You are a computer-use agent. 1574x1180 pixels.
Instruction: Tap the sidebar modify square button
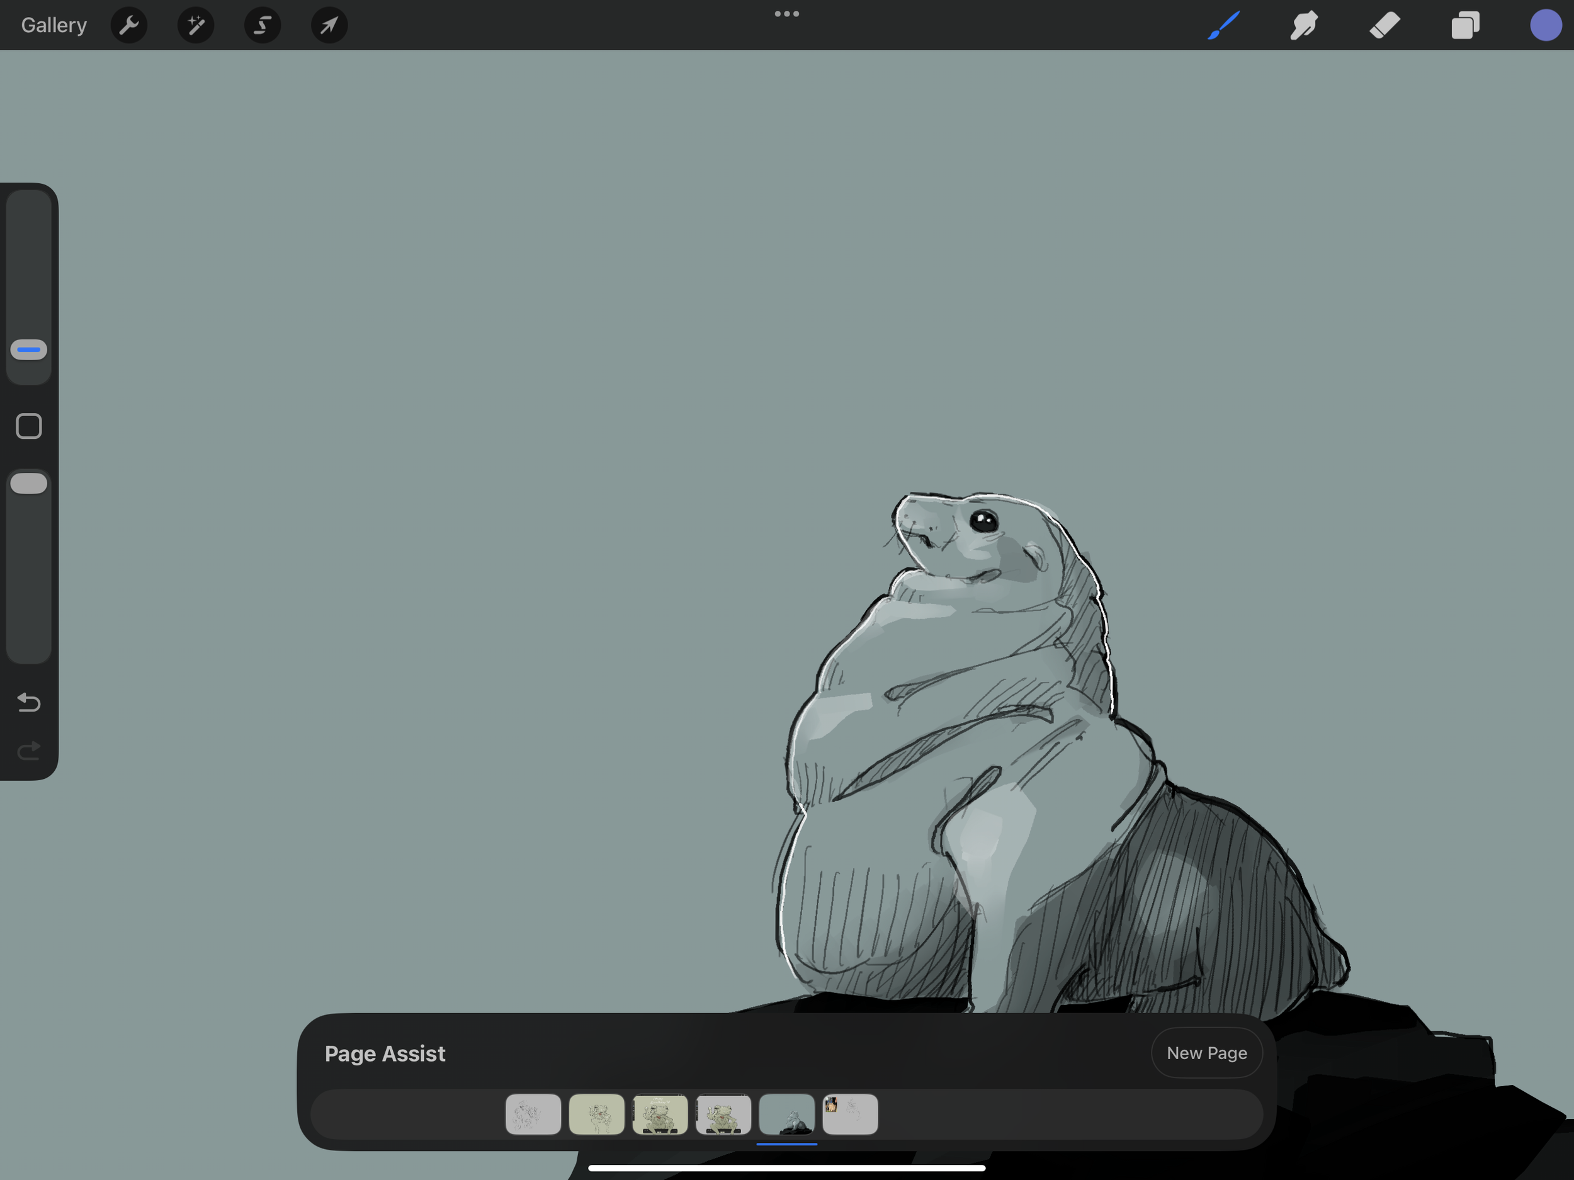(x=29, y=426)
